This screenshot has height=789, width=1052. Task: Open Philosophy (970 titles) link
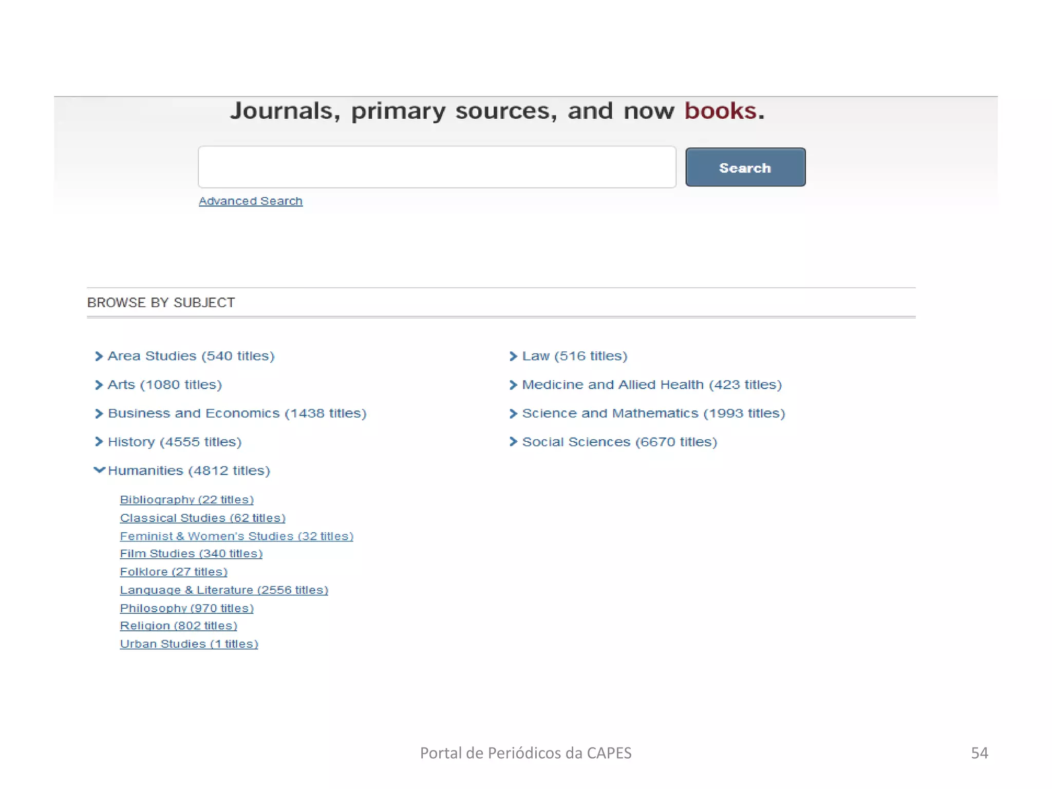click(x=186, y=608)
